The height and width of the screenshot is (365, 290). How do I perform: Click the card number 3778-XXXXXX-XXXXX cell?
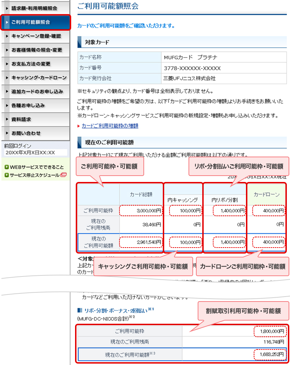coord(192,68)
